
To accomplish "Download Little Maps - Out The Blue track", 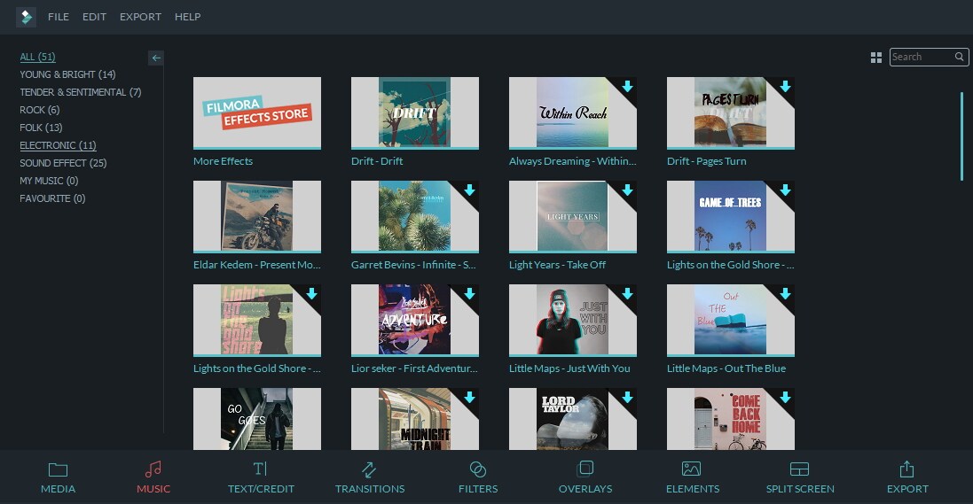I will 785,293.
